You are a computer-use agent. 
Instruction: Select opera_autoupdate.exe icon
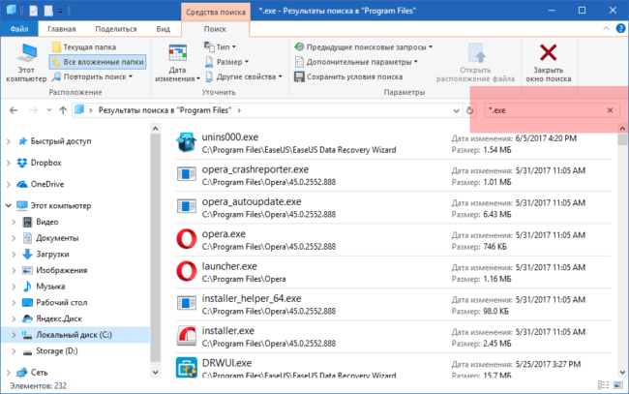187,206
